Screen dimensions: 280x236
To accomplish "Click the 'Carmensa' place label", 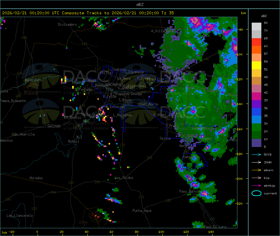I will [190, 157].
